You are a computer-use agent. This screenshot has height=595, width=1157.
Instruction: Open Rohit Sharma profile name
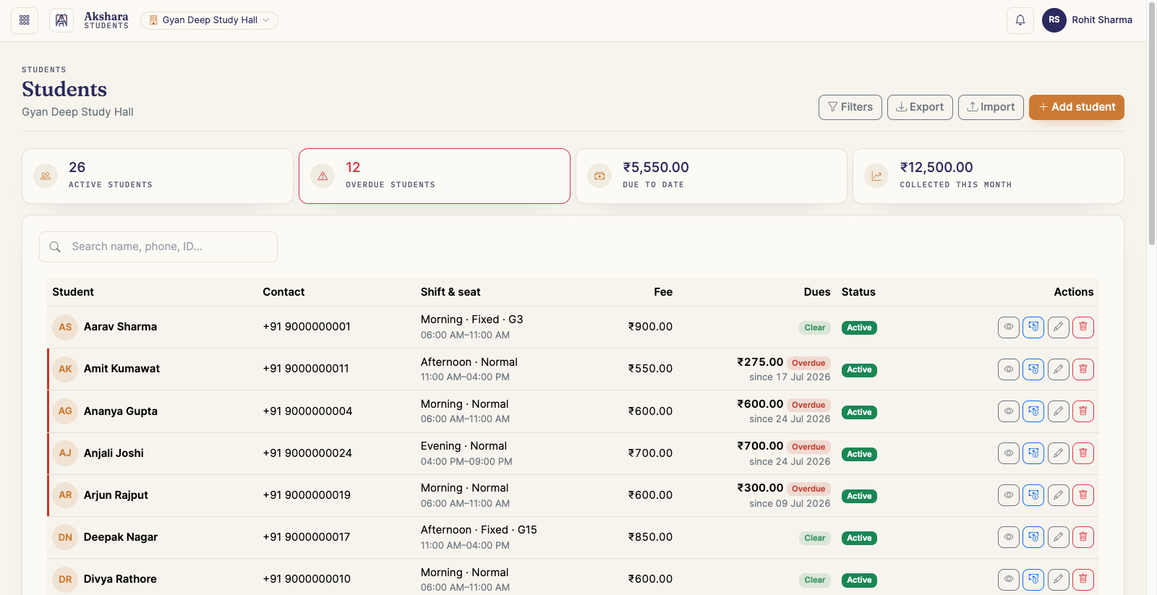click(x=1102, y=20)
